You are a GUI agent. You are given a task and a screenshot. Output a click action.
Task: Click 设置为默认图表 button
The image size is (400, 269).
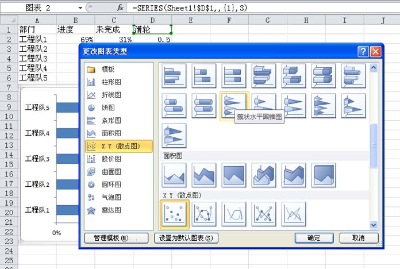pos(186,238)
